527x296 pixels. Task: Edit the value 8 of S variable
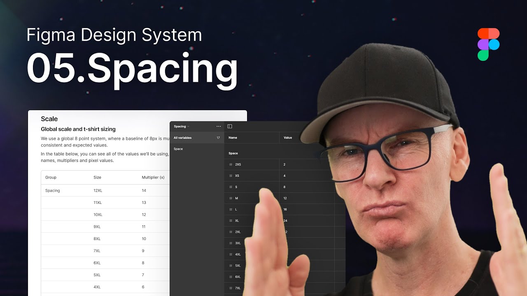284,187
